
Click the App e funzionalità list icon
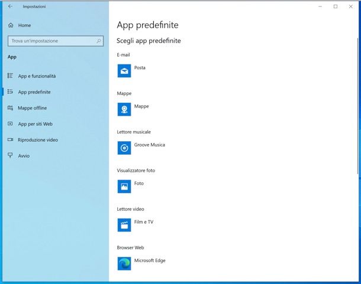click(10, 76)
